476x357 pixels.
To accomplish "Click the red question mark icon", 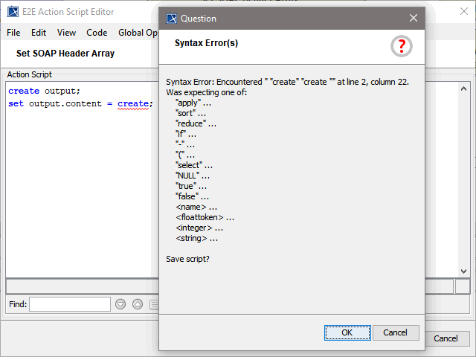I will pyautogui.click(x=402, y=46).
